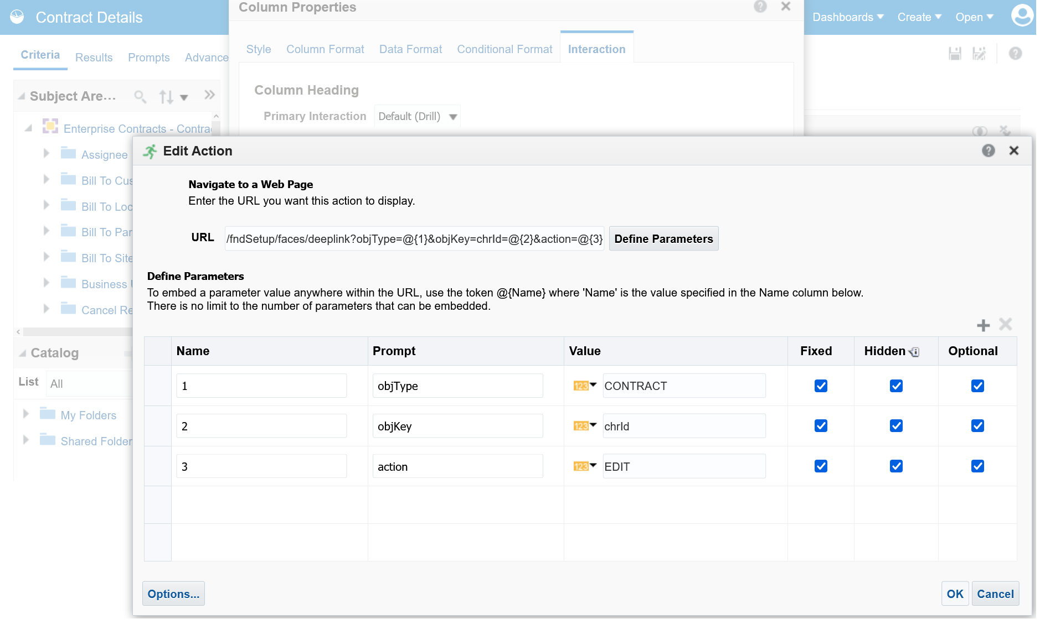Click the Prompt field containing objKey
The width and height of the screenshot is (1045, 624).
(x=457, y=426)
